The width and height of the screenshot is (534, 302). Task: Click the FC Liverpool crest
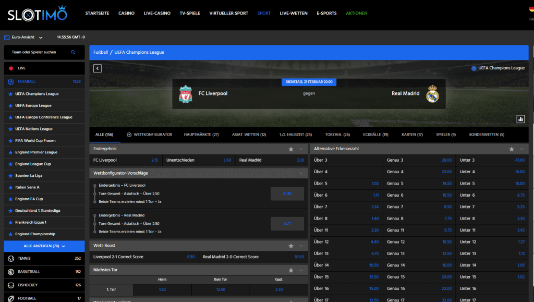coord(186,94)
